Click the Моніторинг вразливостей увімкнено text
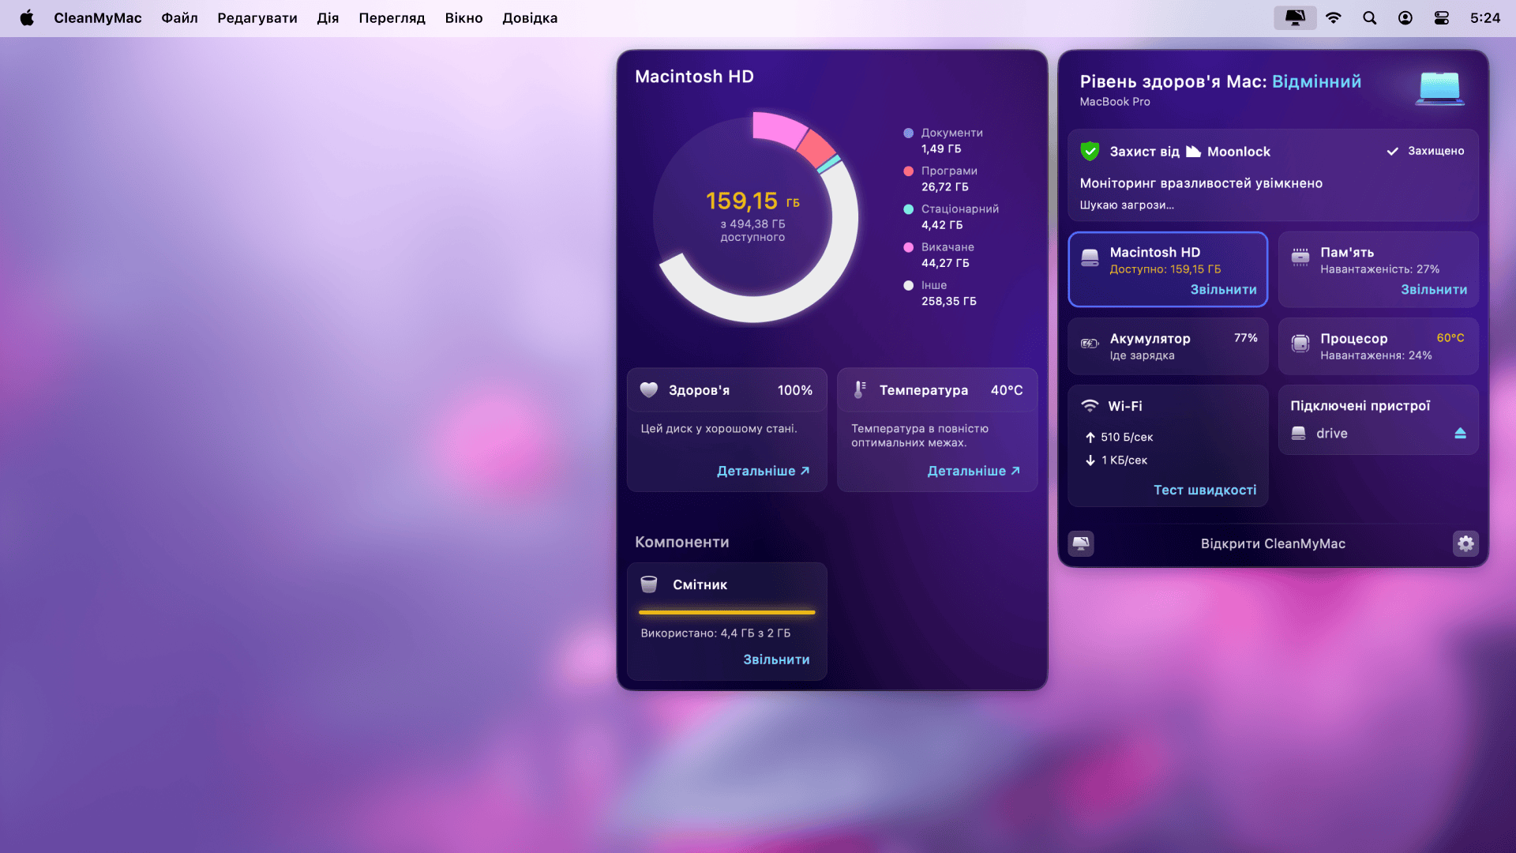1516x853 pixels. pos(1201,183)
